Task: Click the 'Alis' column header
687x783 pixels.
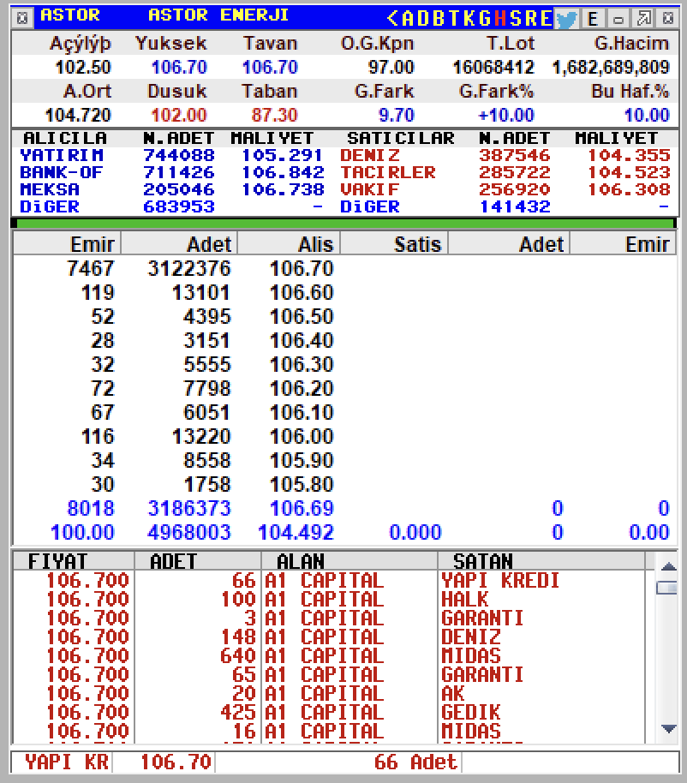Action: tap(289, 243)
